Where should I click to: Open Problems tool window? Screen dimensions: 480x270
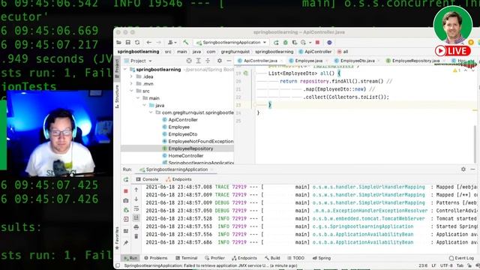coord(156,258)
